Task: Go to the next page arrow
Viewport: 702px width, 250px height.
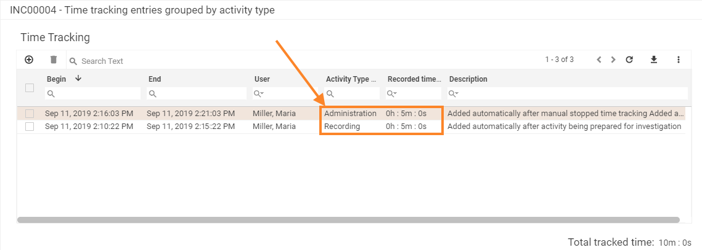Action: [613, 60]
